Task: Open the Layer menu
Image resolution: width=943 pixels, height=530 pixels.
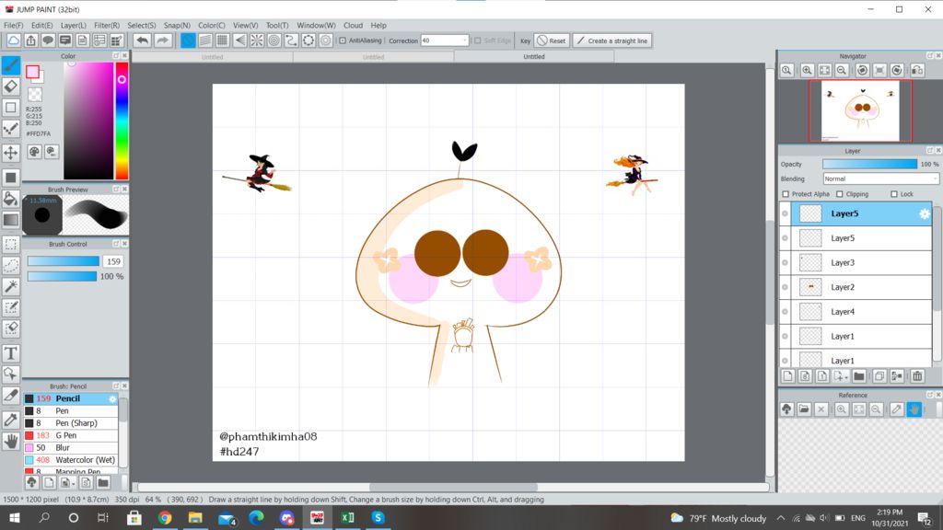Action: (74, 25)
